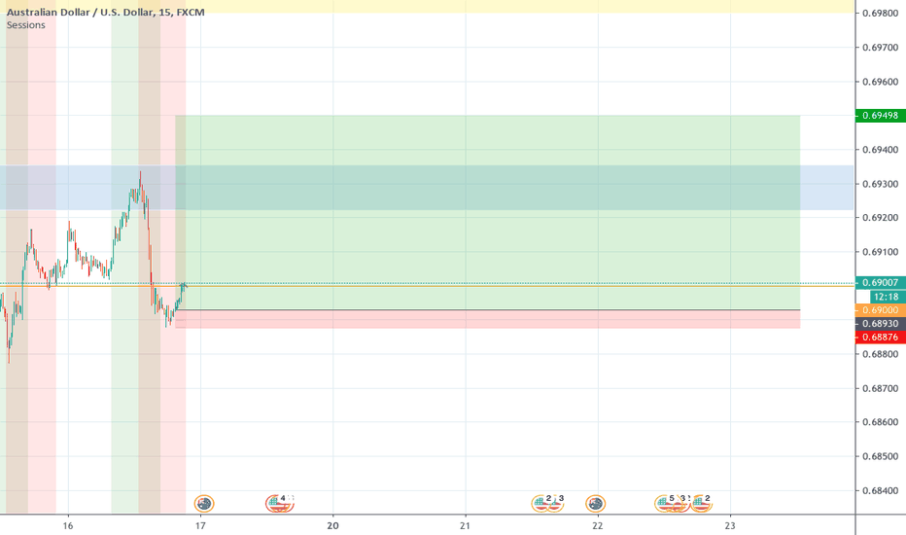The width and height of the screenshot is (906, 535).
Task: Select the dark 0.68930 entry price label
Action: point(881,324)
